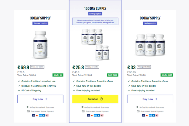The image size is (189, 126).
Task: Click the green SAVE £ 100 badge
Action: (112, 75)
